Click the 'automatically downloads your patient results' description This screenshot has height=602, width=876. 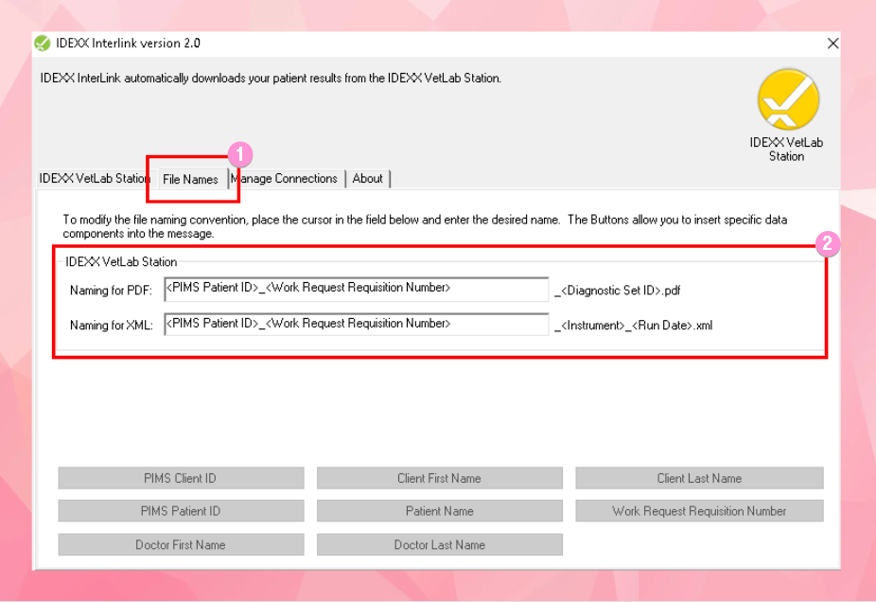click(x=271, y=79)
